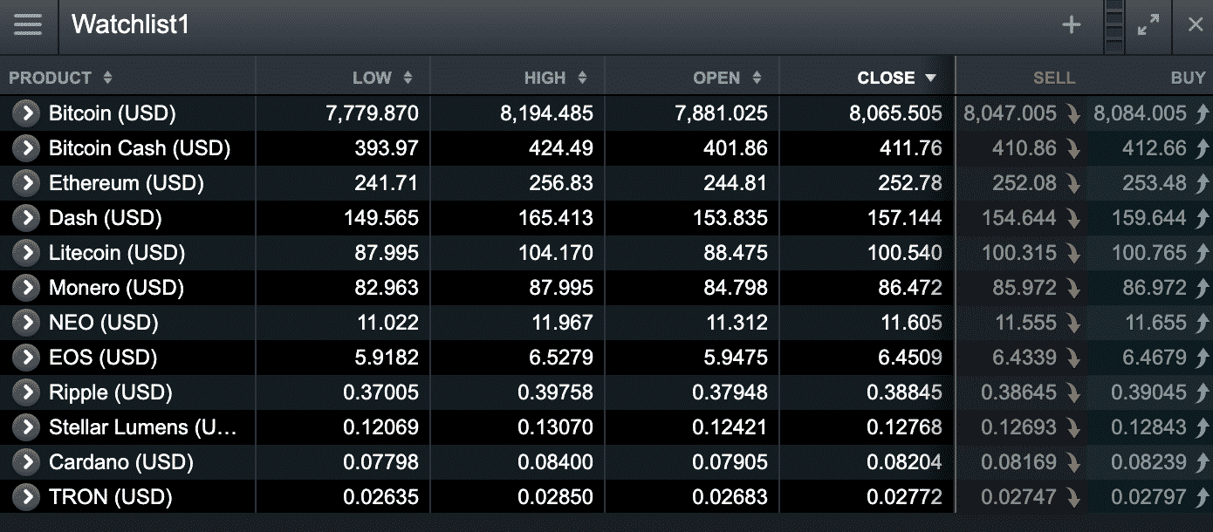Screen dimensions: 1213x532
Task: Click the Bitcoin buy price 8,084.005
Action: 1140,113
